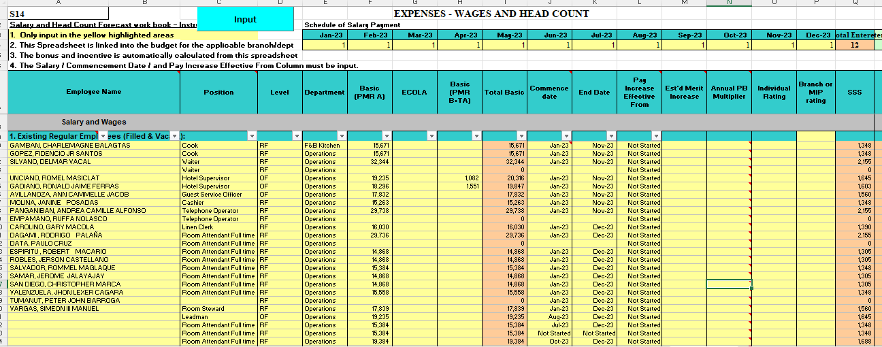Click the Linen Clerk position cell
The image size is (882, 347).
(x=218, y=227)
